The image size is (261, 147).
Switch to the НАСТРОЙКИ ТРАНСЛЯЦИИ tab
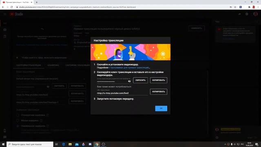click(x=29, y=65)
